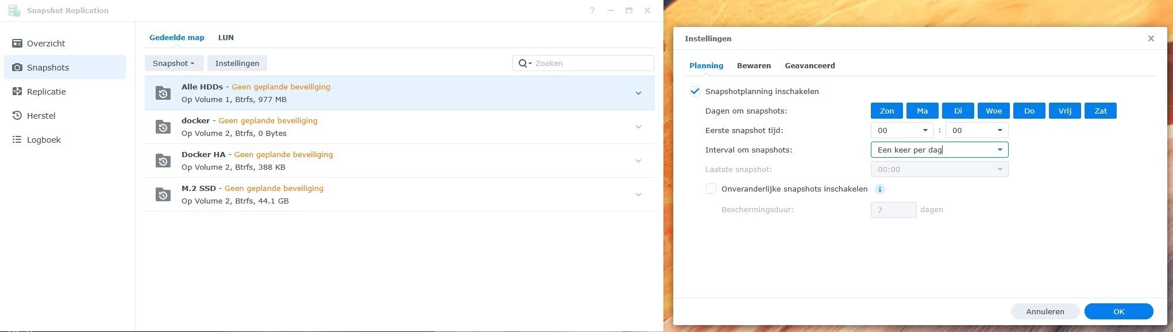
Task: Open the Interval om snapshots dropdown
Action: pos(939,150)
